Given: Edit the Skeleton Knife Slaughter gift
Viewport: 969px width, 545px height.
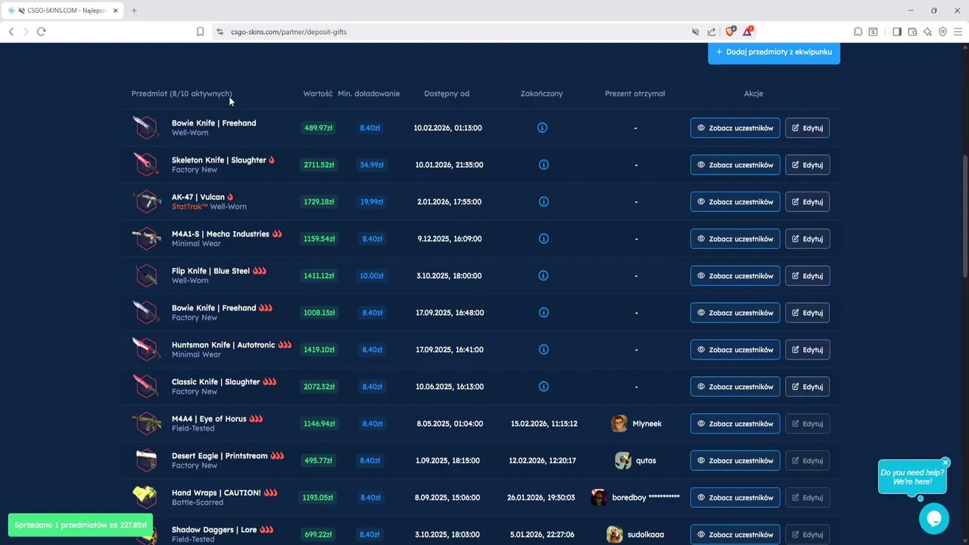Looking at the screenshot, I should coord(807,165).
